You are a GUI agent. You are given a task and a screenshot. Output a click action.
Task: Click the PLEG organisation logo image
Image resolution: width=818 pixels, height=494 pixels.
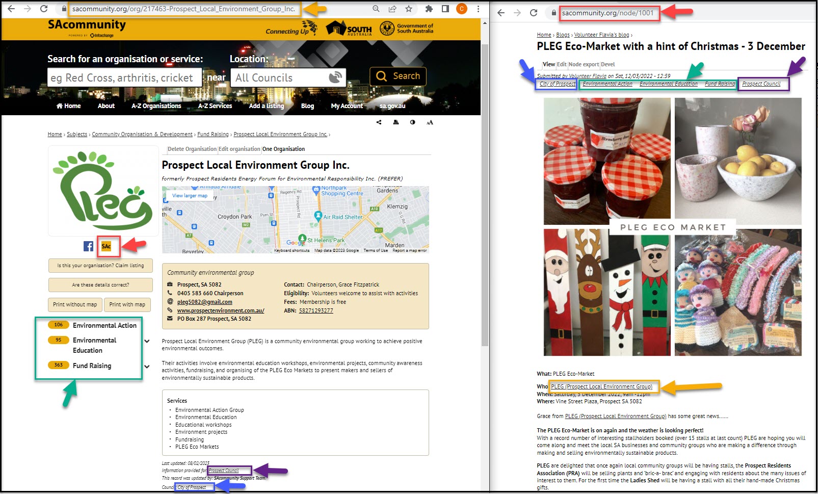[x=103, y=191]
